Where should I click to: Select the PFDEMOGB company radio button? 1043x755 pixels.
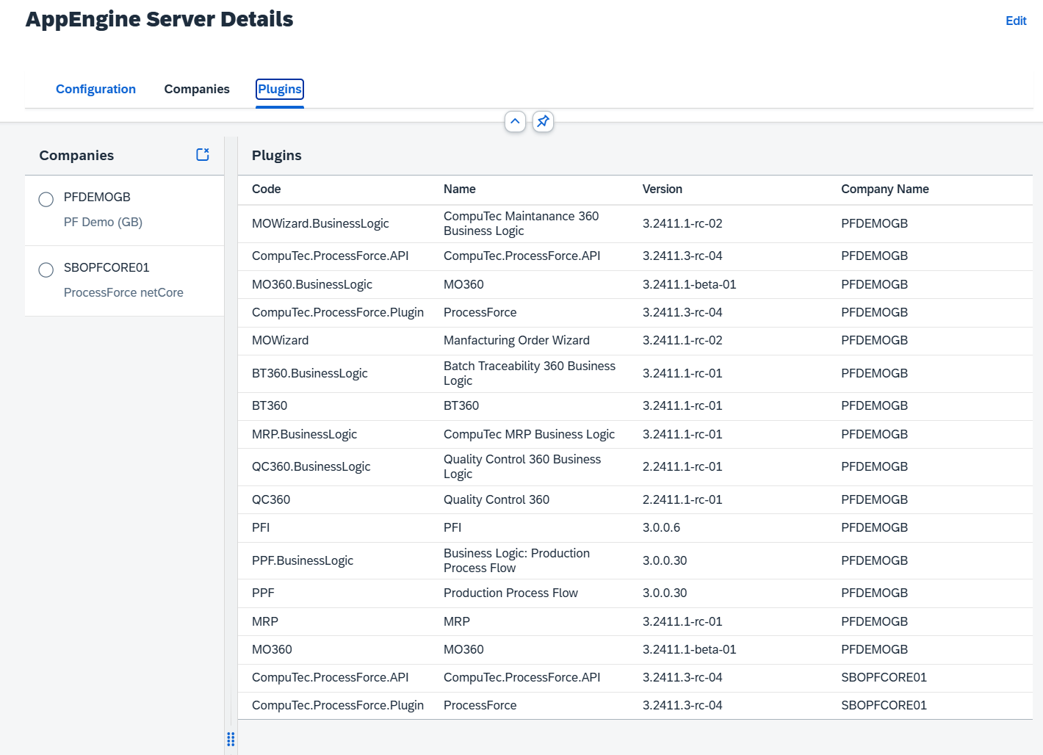46,200
